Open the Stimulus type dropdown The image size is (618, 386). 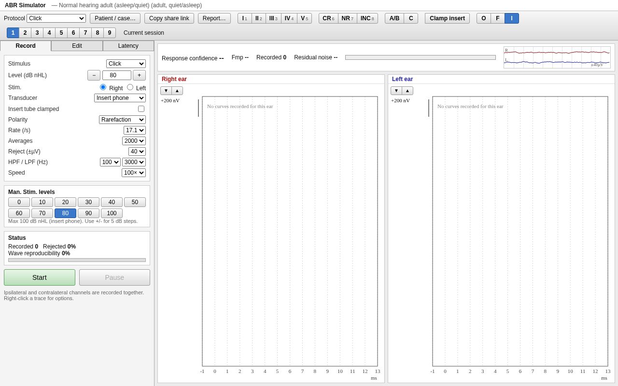click(x=126, y=64)
